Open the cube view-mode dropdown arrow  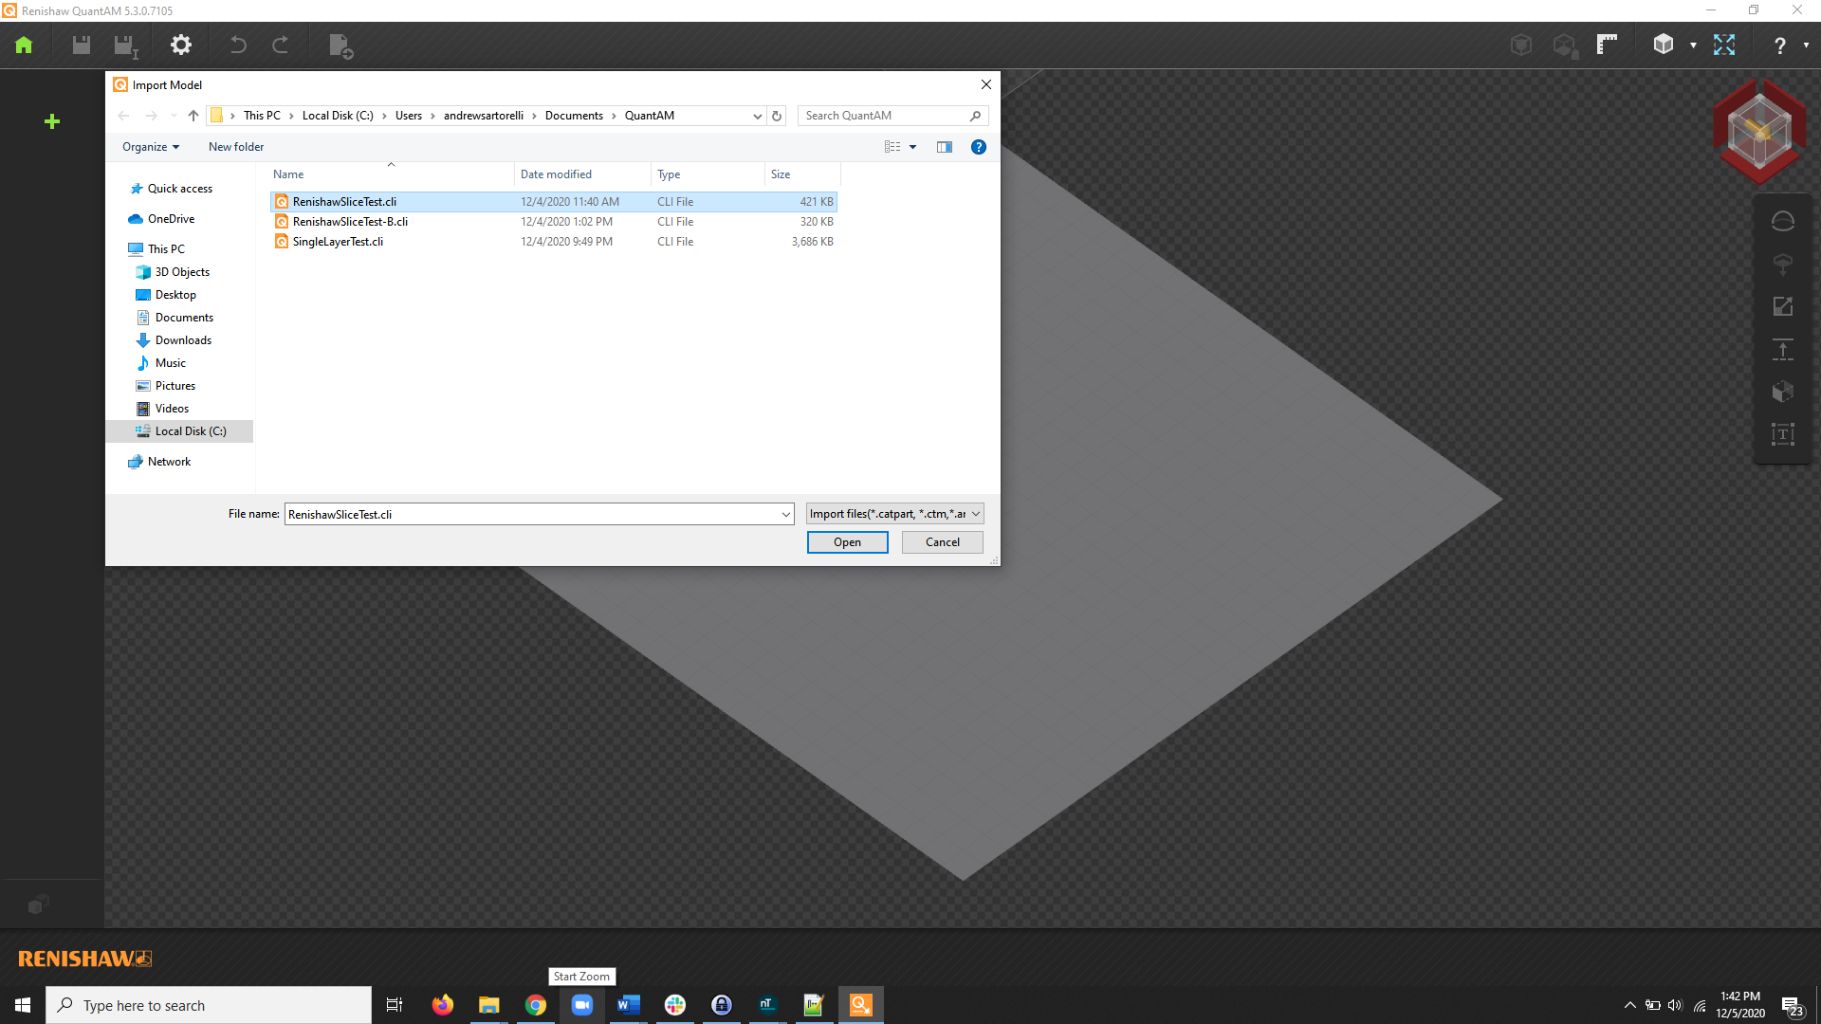[1693, 45]
